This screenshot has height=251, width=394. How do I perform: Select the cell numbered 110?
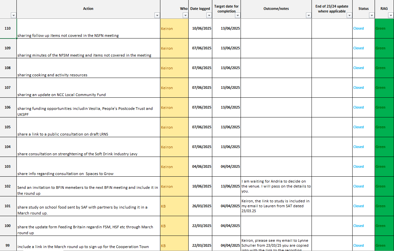click(x=8, y=28)
